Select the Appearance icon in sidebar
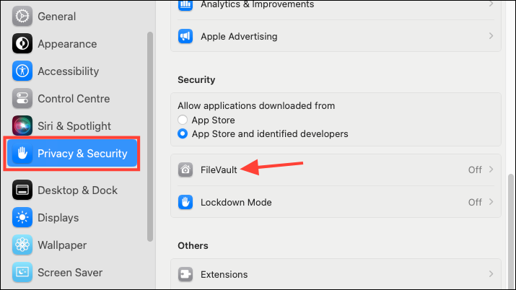The width and height of the screenshot is (516, 290). 22,43
